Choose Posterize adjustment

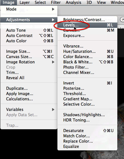87,88
